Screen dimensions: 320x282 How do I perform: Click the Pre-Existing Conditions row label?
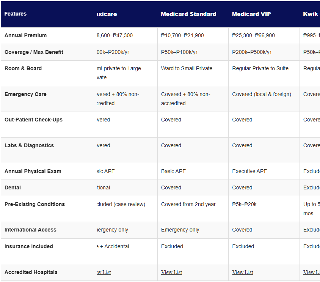click(x=35, y=204)
